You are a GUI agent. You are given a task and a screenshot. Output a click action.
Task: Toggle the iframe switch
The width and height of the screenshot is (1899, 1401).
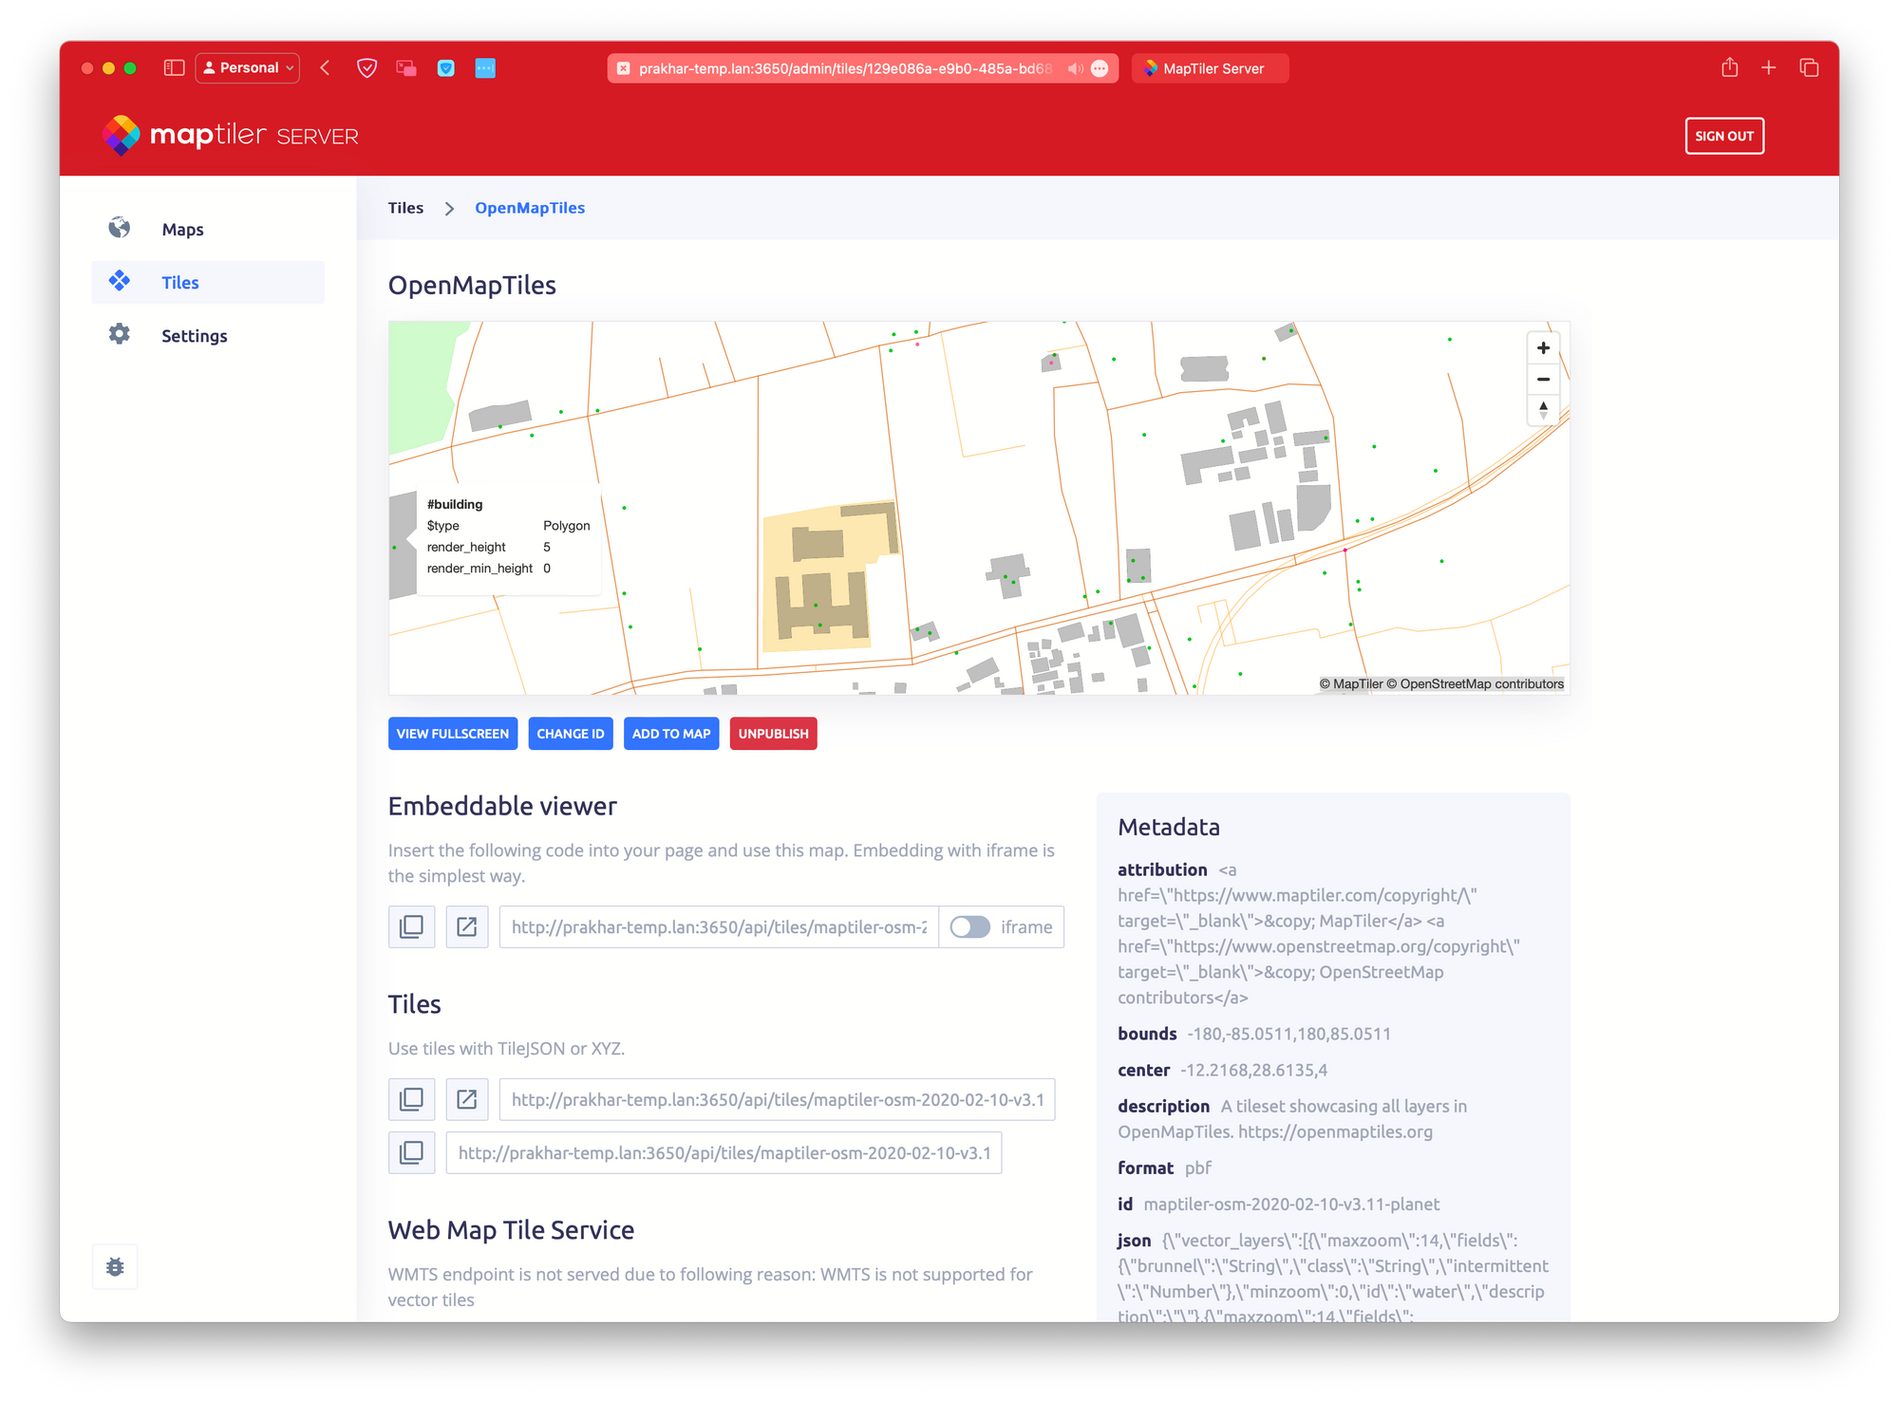tap(969, 926)
